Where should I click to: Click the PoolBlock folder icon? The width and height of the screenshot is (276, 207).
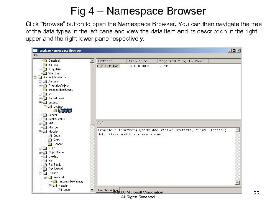(45, 165)
